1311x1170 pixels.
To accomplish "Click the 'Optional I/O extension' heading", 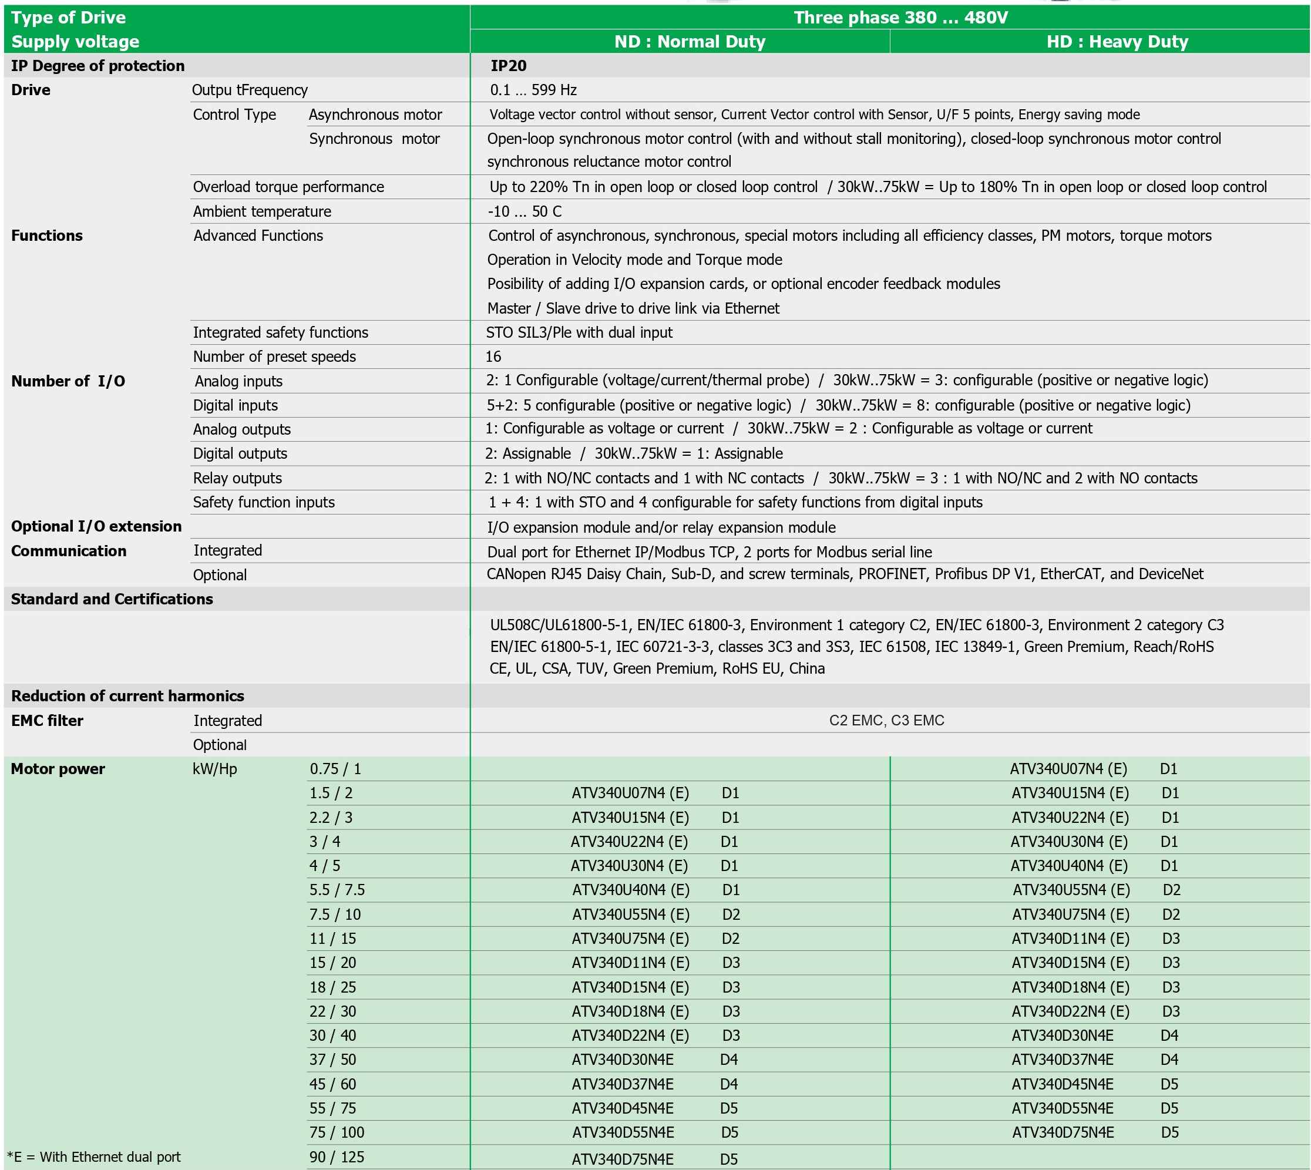I will [x=96, y=526].
